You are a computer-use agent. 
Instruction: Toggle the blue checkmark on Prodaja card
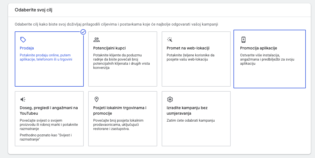coord(83,32)
